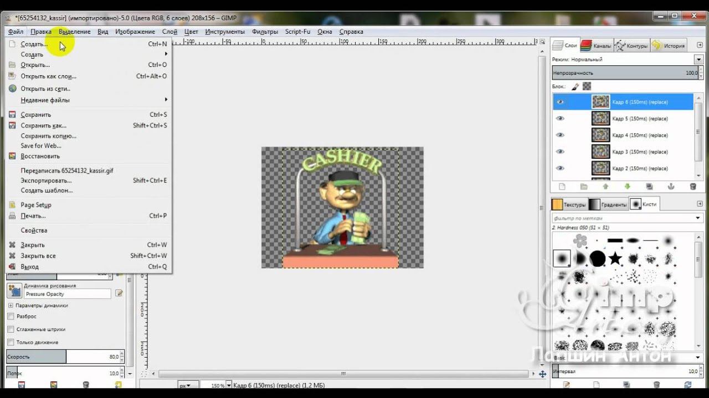
Task: Restore tool options preset
Action: pyautogui.click(x=54, y=385)
